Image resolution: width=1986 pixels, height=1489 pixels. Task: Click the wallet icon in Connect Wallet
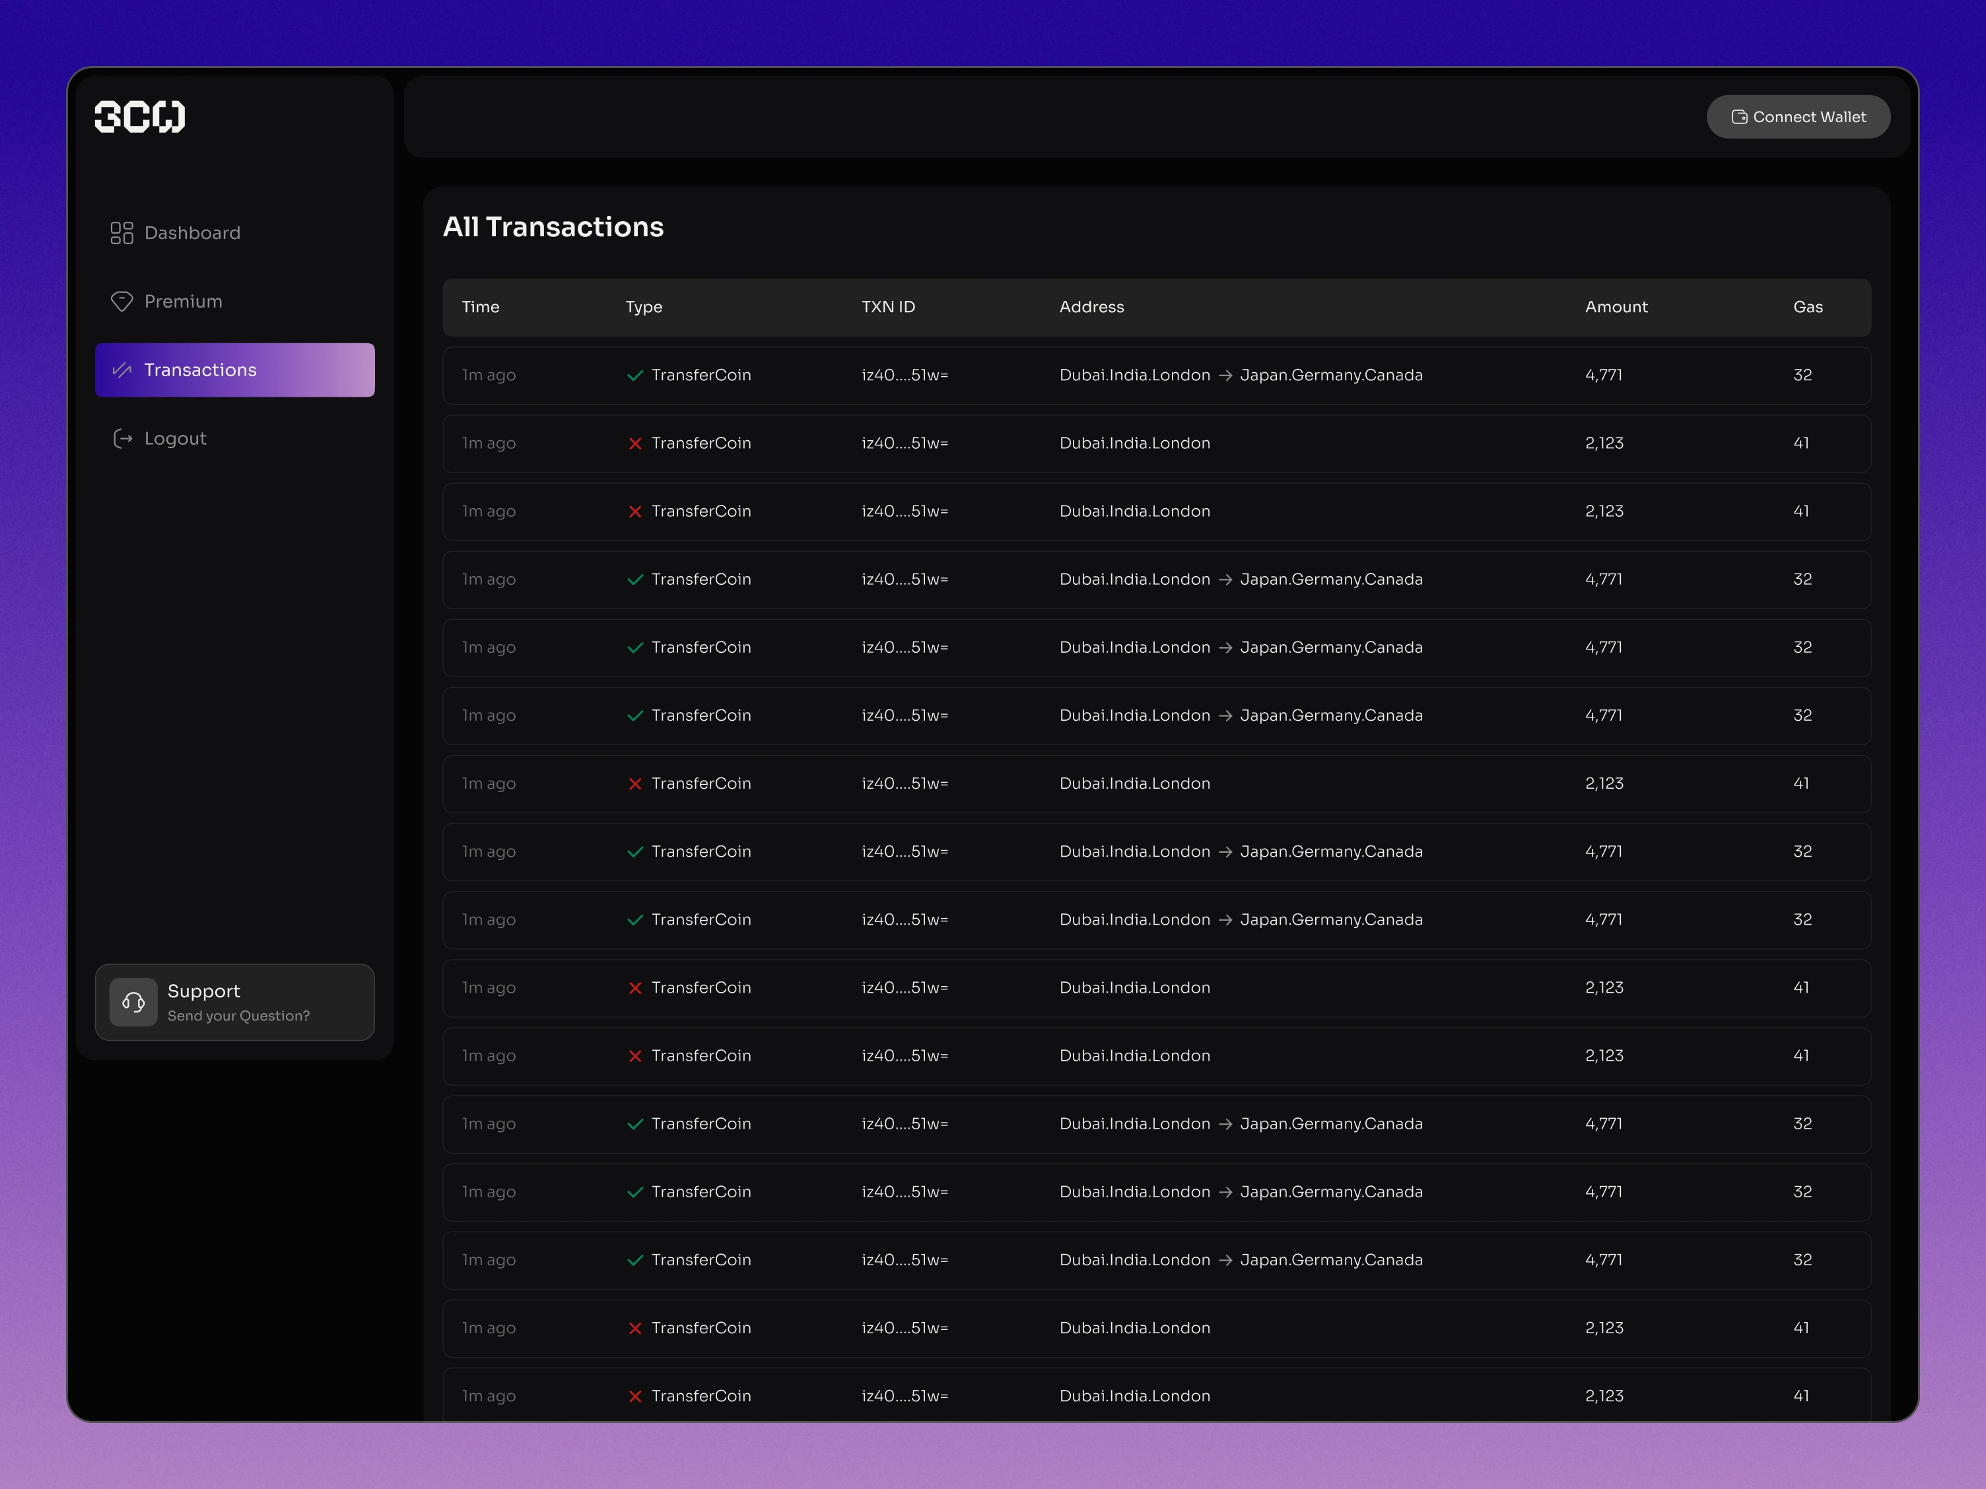[1739, 117]
